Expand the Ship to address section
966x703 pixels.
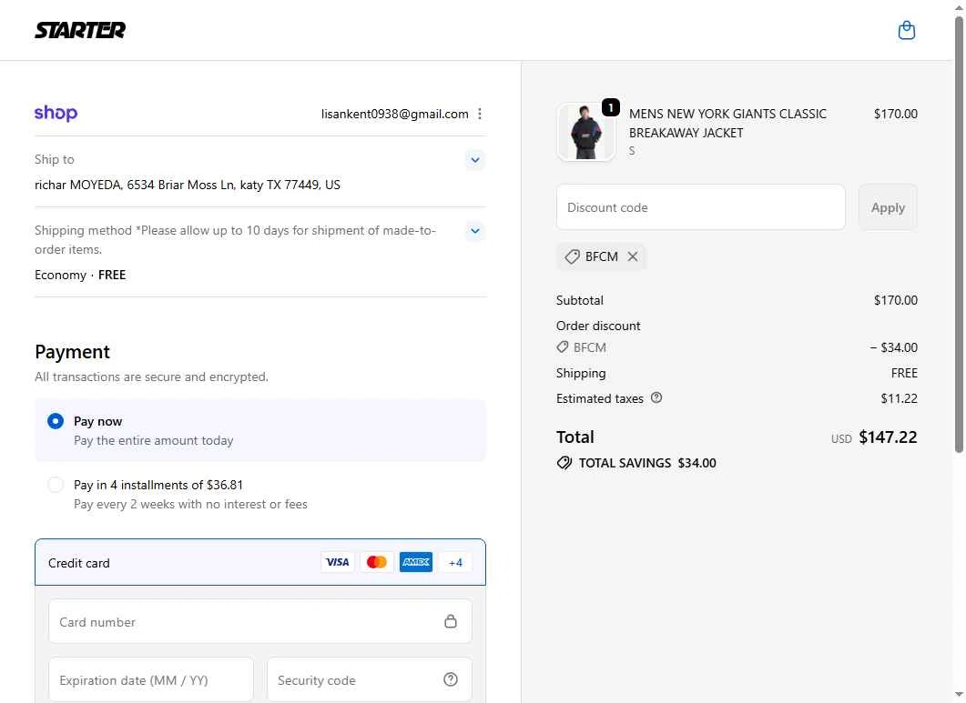[475, 160]
